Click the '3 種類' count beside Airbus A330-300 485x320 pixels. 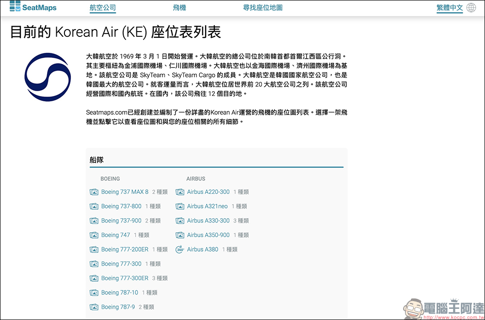pyautogui.click(x=241, y=221)
